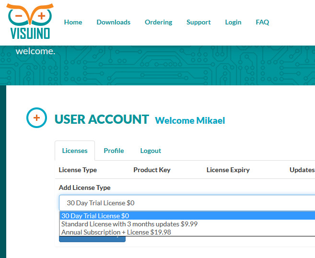Choose Annual Subscription + License $19.98
315x258 pixels.
[187, 232]
